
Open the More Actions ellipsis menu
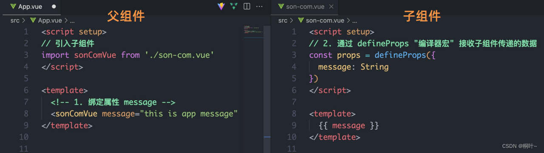coord(259,6)
